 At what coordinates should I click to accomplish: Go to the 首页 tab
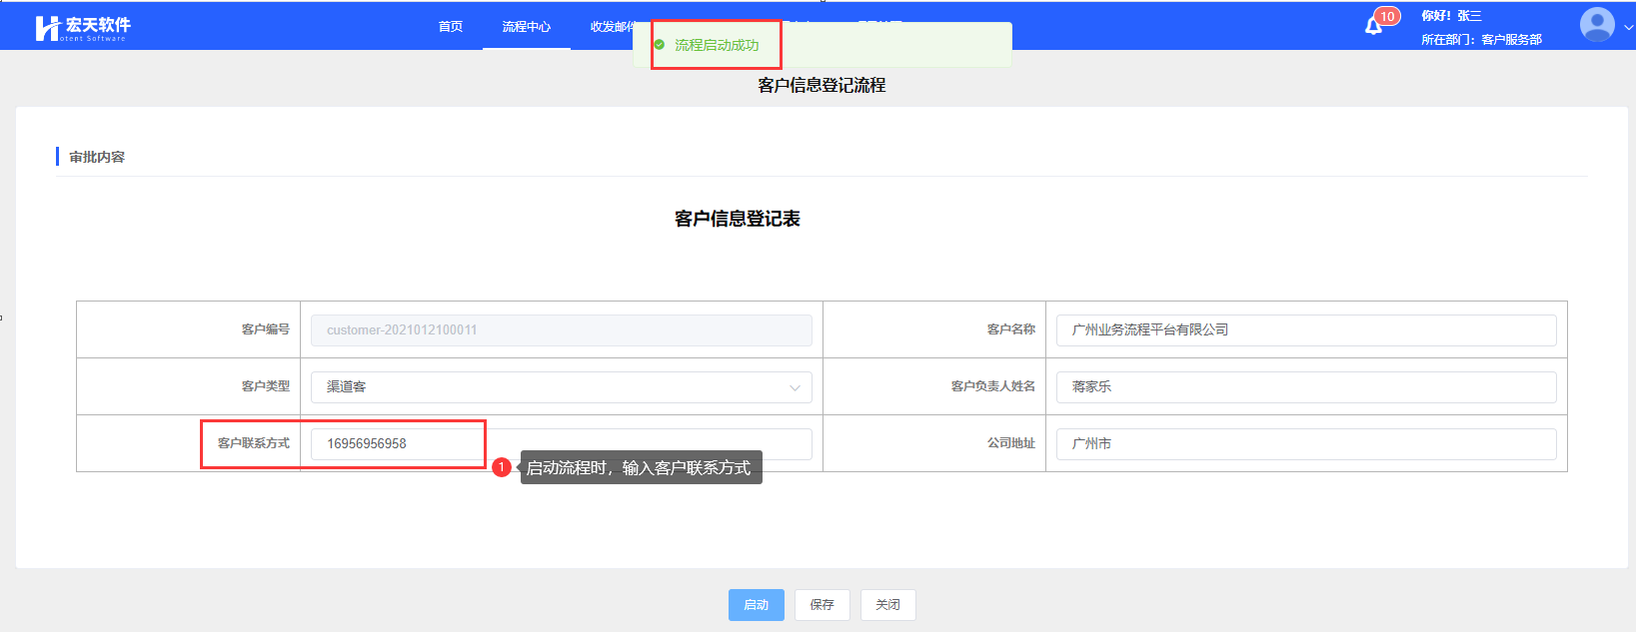[x=451, y=27]
